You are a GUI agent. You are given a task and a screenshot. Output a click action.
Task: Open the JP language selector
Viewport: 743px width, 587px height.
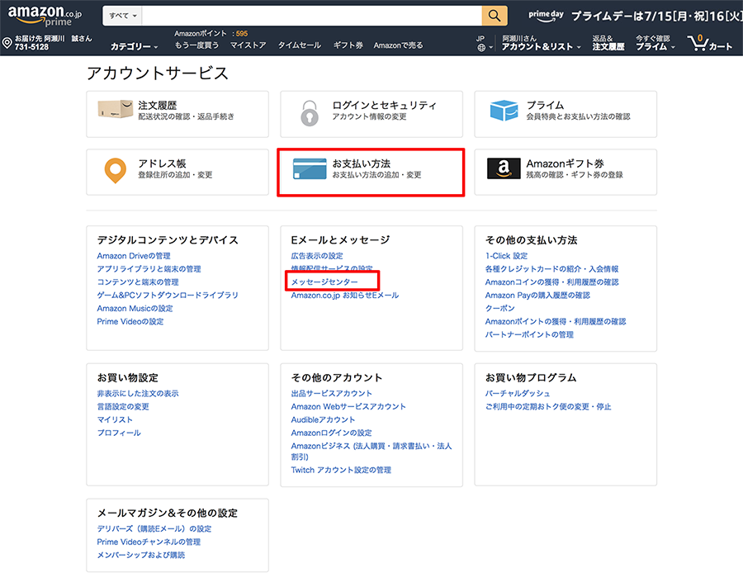coord(485,43)
